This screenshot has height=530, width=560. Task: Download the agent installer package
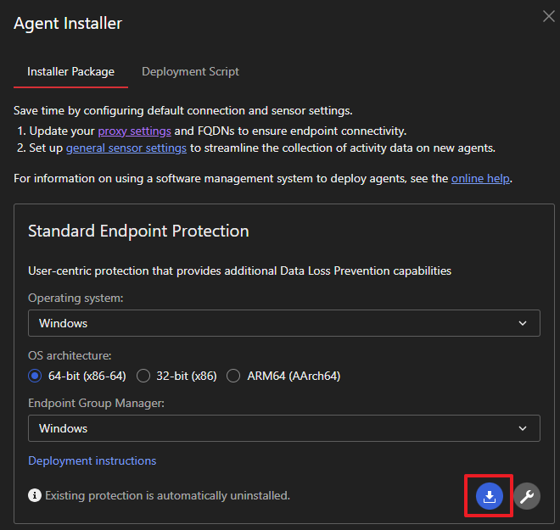(x=489, y=496)
